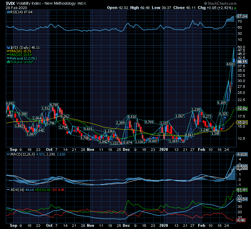Click the Retrace(12.21%) legend text
This screenshot has width=251, height=229.
[x=23, y=58]
